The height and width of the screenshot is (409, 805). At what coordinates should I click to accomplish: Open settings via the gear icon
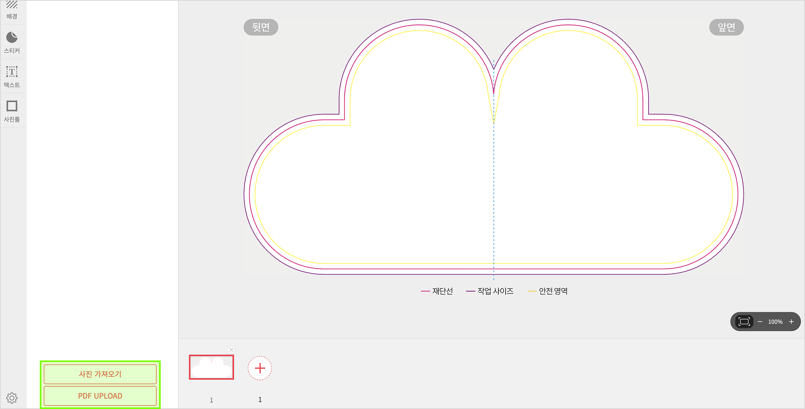(12, 397)
